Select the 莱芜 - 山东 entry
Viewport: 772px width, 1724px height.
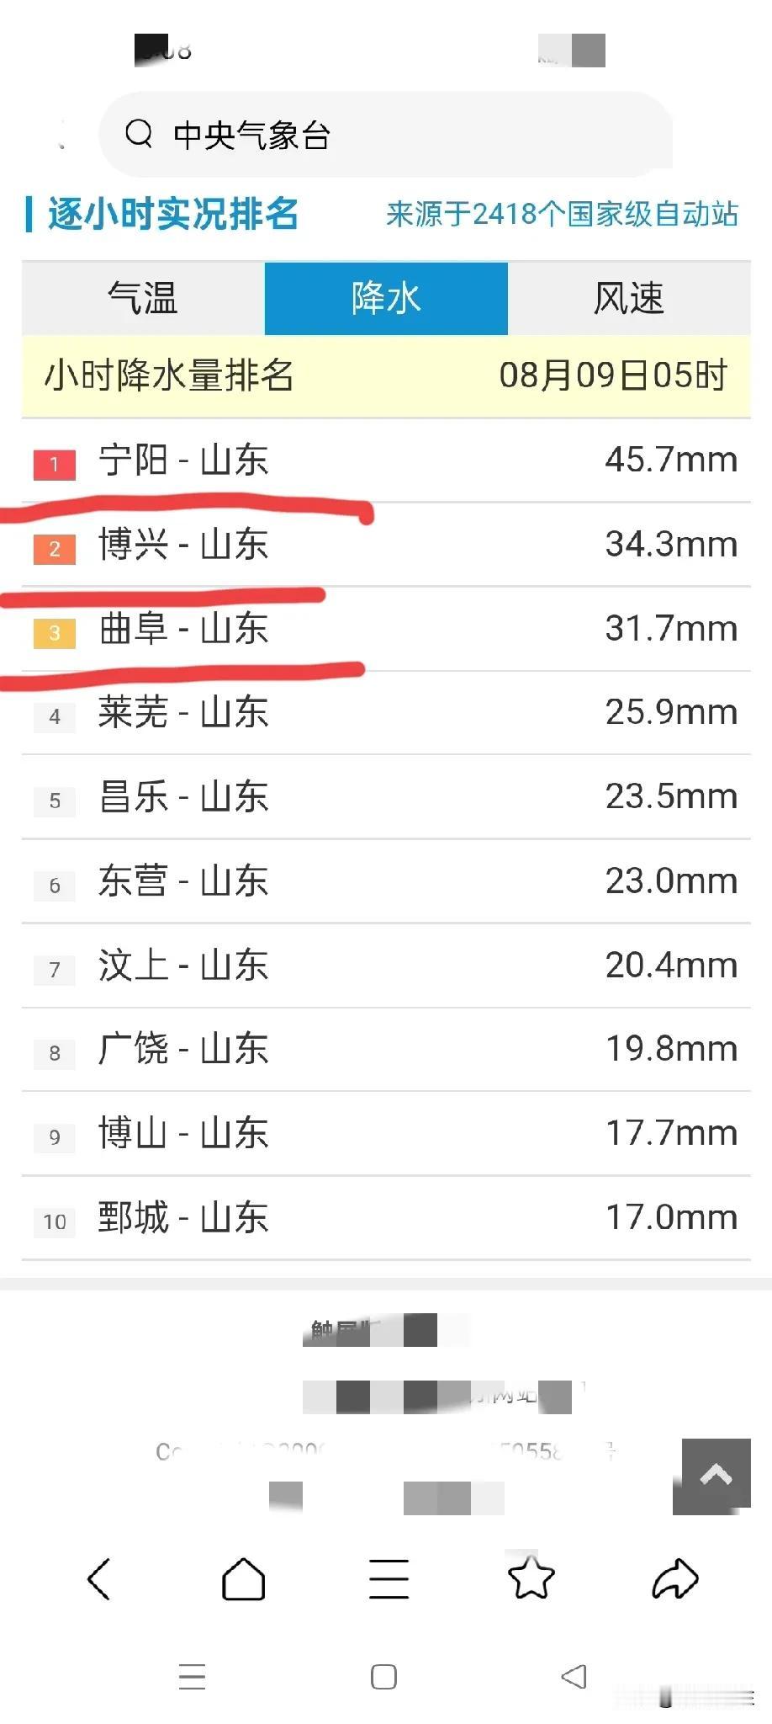(x=386, y=713)
